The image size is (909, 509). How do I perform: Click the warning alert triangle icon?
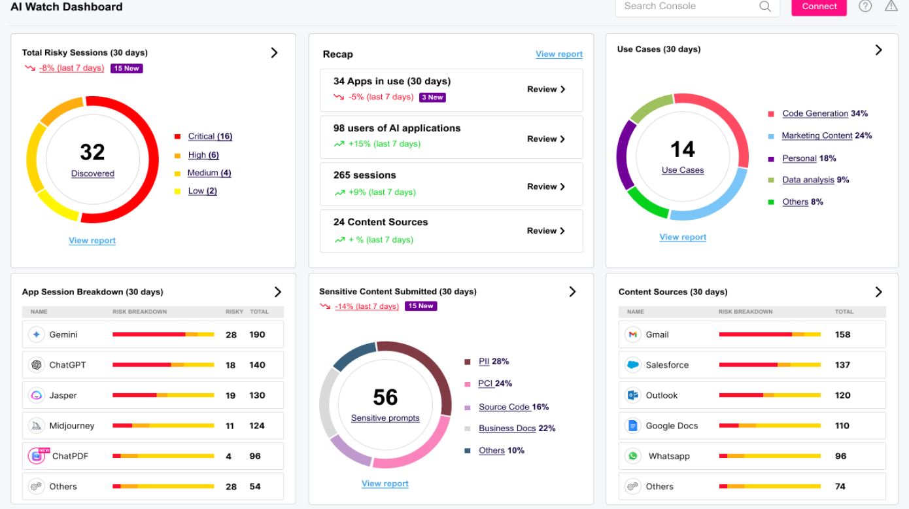(891, 6)
